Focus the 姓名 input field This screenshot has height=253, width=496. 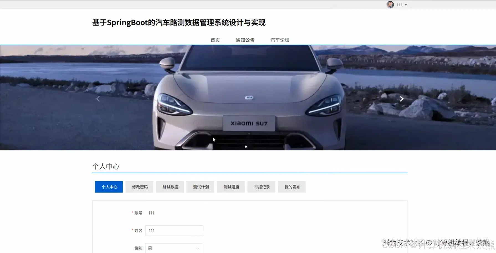tap(174, 231)
